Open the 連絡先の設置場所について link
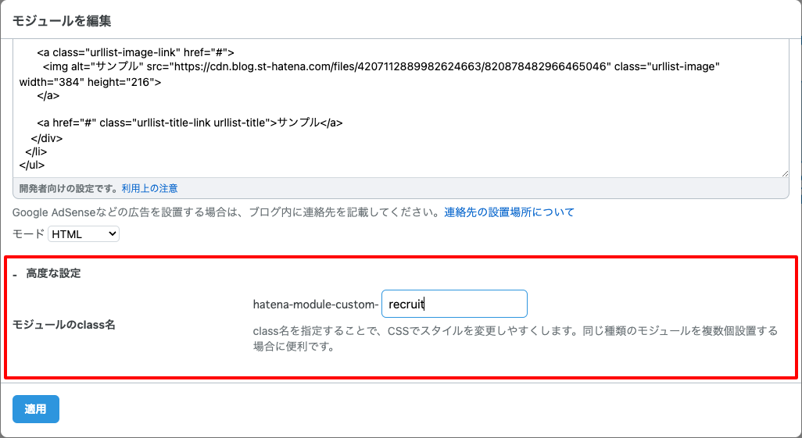 pyautogui.click(x=509, y=212)
